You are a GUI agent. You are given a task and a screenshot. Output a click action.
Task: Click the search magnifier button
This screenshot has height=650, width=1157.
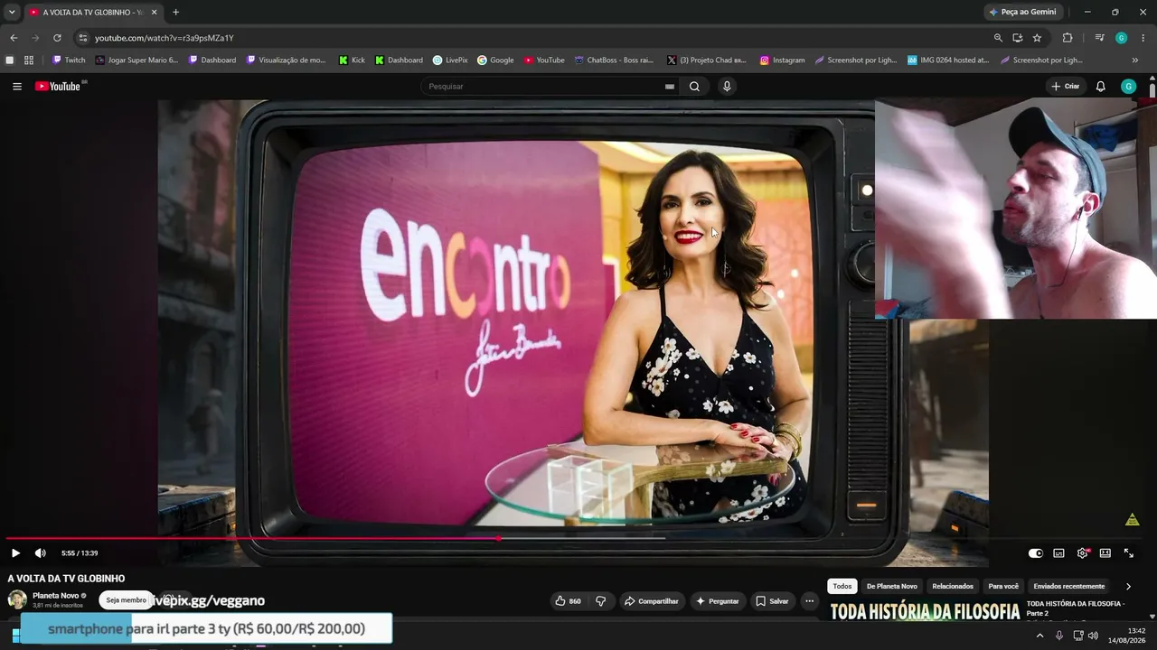(x=694, y=87)
